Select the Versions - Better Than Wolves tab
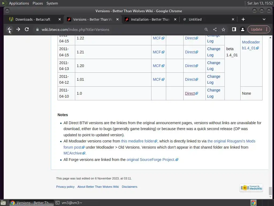Image resolution: width=274 pixels, height=206 pixels. click(93, 19)
